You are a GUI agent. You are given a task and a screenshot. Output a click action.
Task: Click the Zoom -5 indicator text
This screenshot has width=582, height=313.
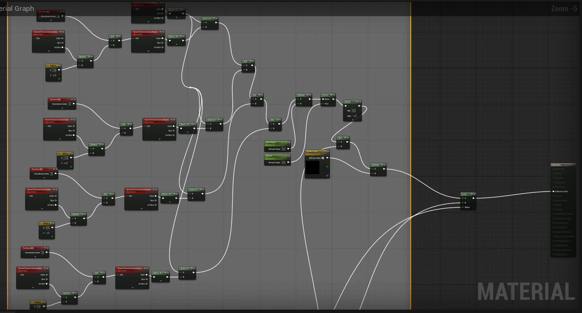564,8
